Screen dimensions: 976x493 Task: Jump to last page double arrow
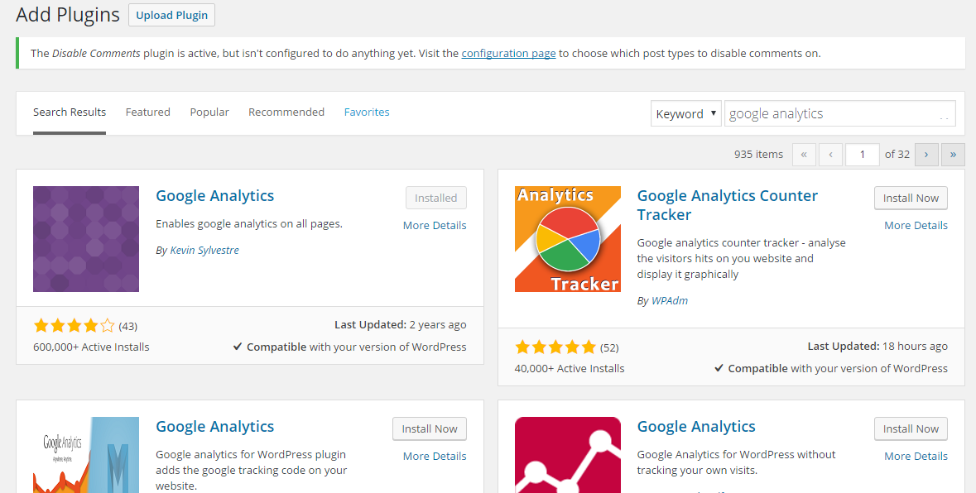pyautogui.click(x=953, y=155)
